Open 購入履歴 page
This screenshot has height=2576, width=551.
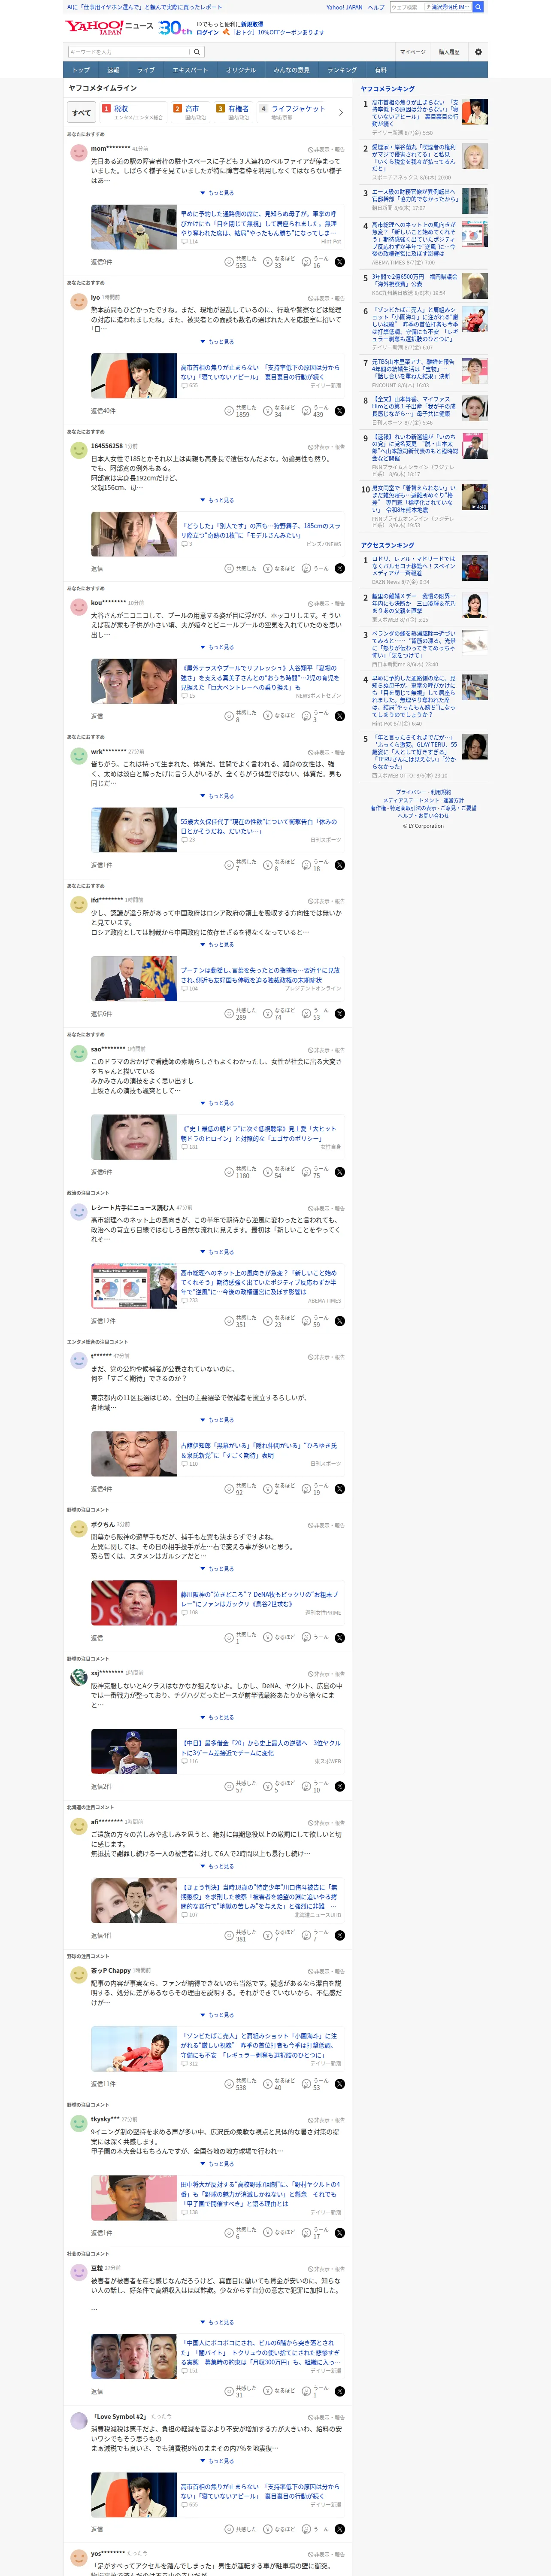(x=449, y=52)
